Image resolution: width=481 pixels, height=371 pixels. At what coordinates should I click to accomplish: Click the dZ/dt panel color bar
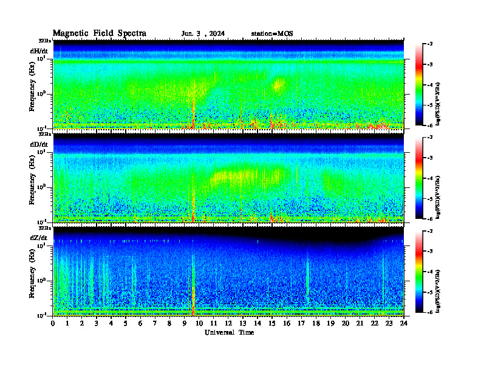[x=418, y=272]
